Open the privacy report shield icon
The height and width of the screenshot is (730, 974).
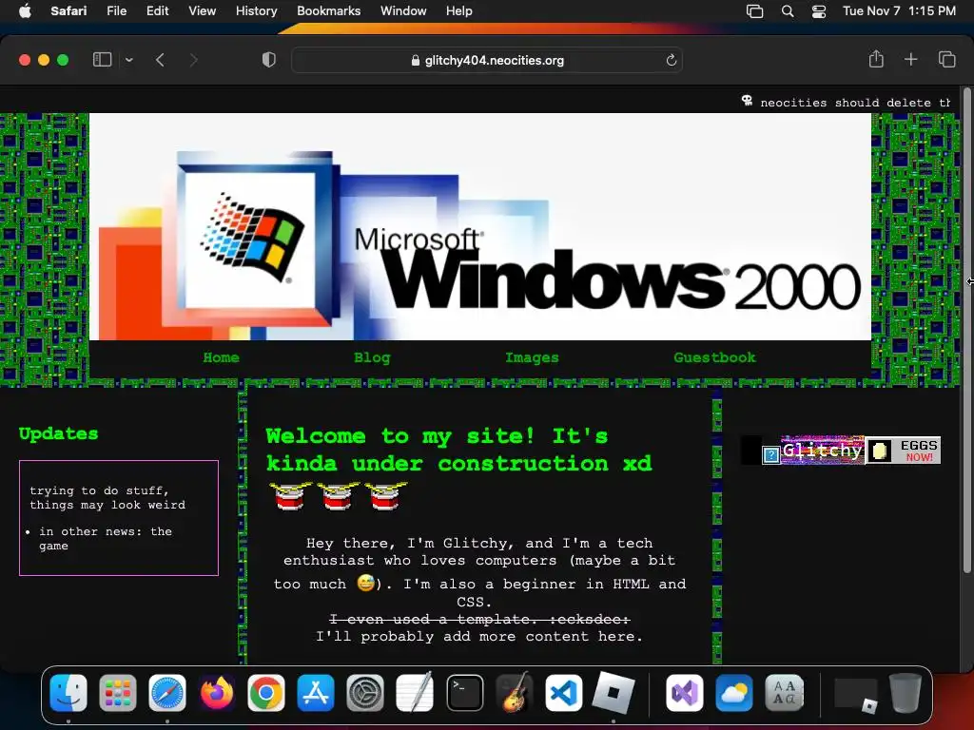269,60
